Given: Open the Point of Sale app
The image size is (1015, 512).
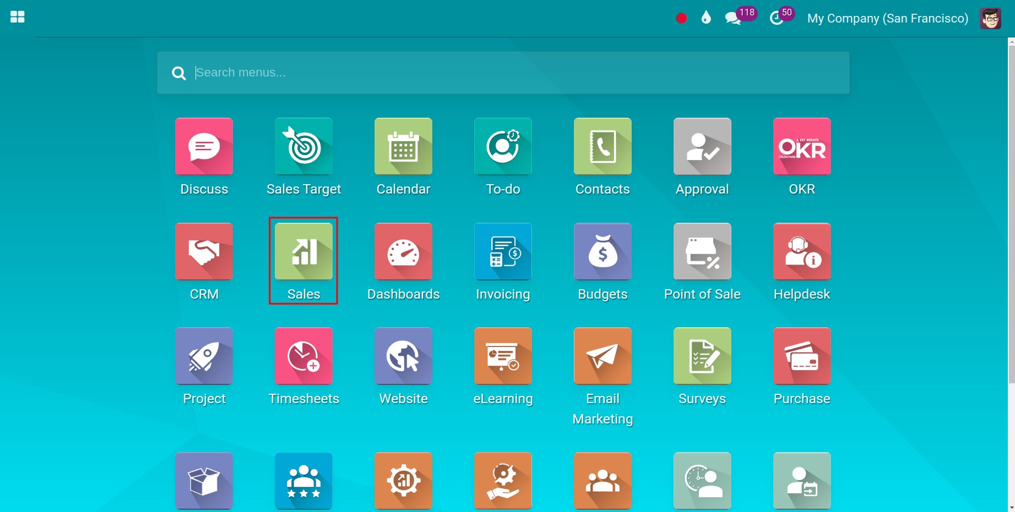Looking at the screenshot, I should (x=702, y=251).
